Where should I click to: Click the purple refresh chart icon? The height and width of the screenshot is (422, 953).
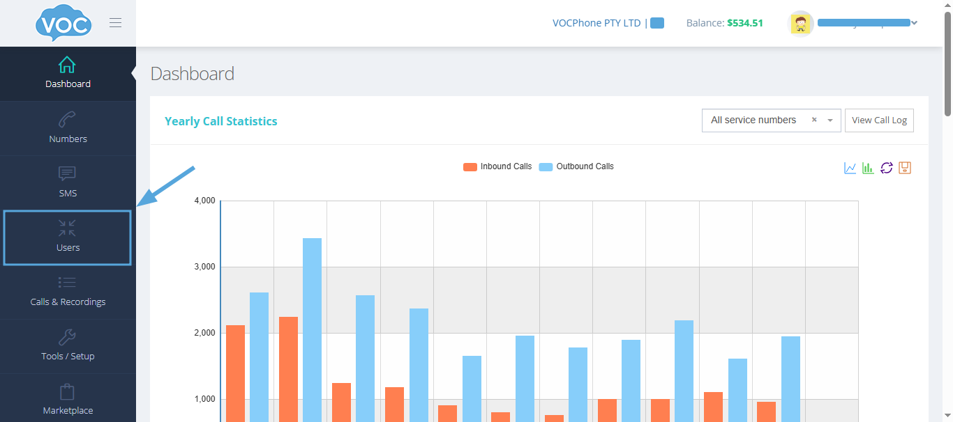pyautogui.click(x=887, y=168)
